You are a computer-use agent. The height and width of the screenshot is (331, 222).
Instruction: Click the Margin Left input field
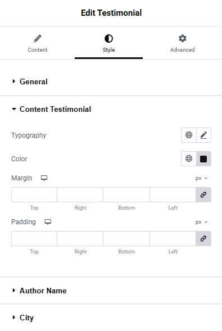[173, 194]
